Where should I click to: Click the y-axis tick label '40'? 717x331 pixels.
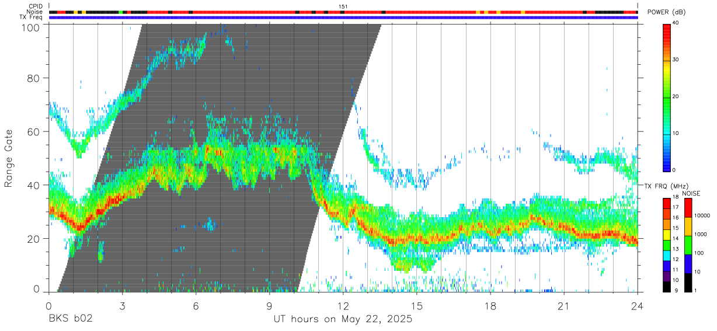(33, 185)
